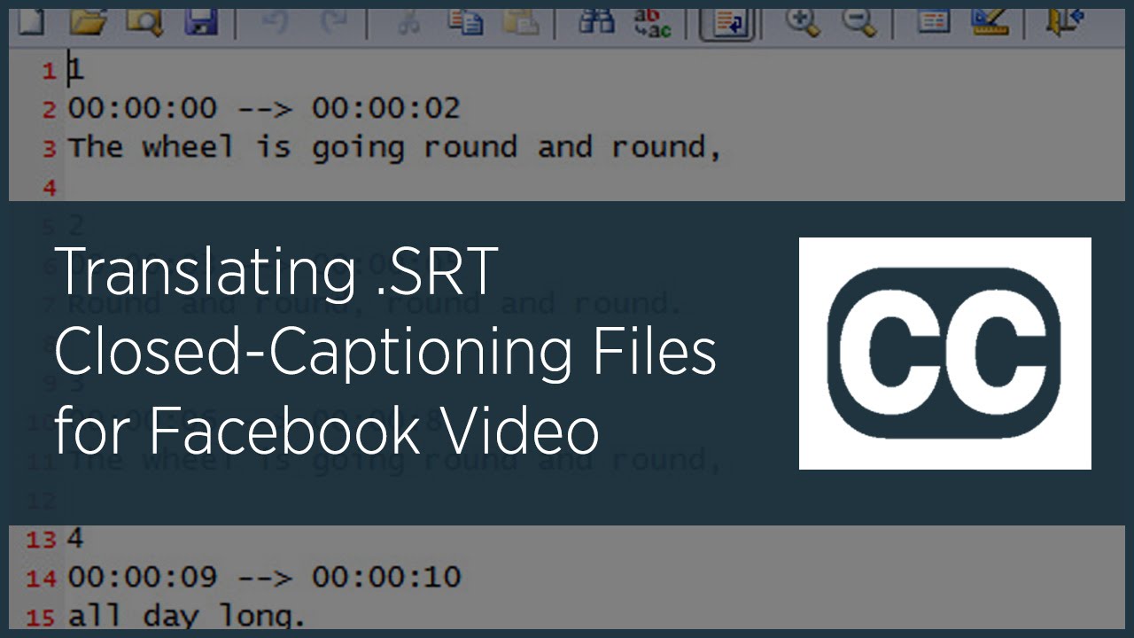Copy selection using the two-pages icon
Screen dimensions: 1134x638
466,21
